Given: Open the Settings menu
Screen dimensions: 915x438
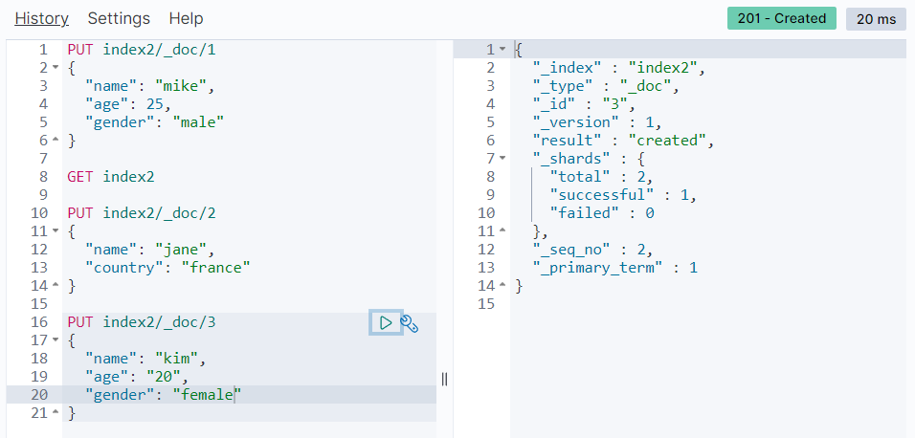Looking at the screenshot, I should (119, 19).
